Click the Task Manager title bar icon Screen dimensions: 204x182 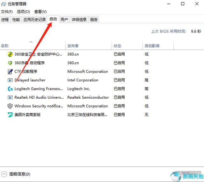tap(4, 4)
